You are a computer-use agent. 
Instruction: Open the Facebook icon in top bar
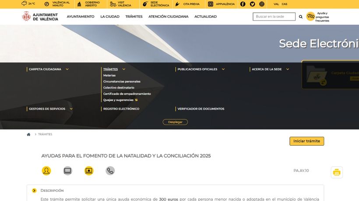pyautogui.click(x=243, y=4)
